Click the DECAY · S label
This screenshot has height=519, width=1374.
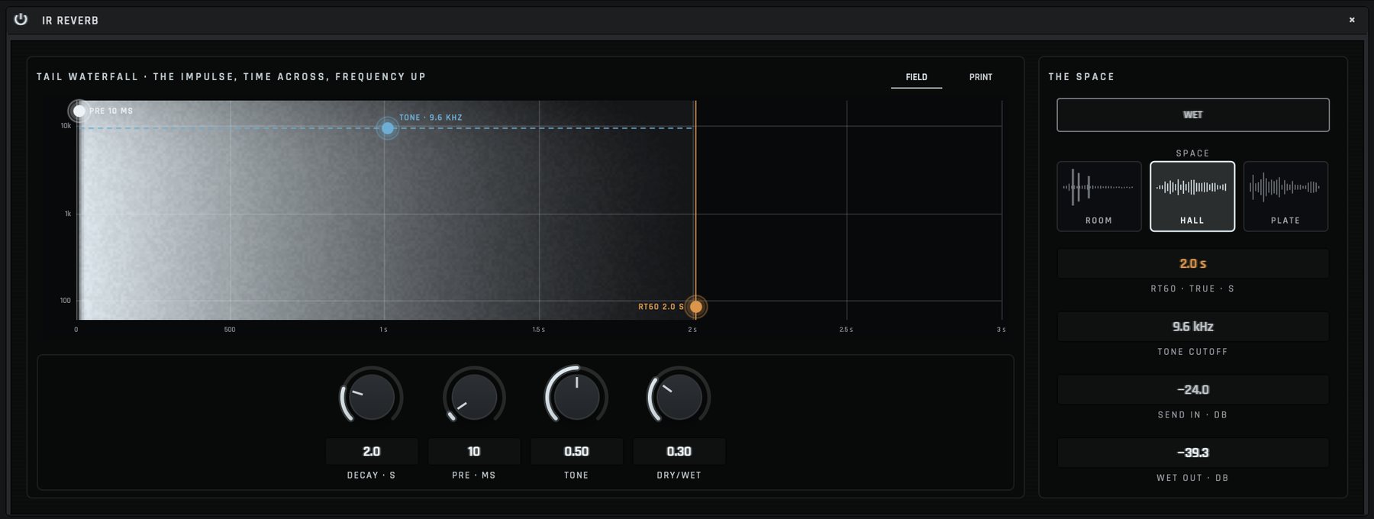[372, 475]
